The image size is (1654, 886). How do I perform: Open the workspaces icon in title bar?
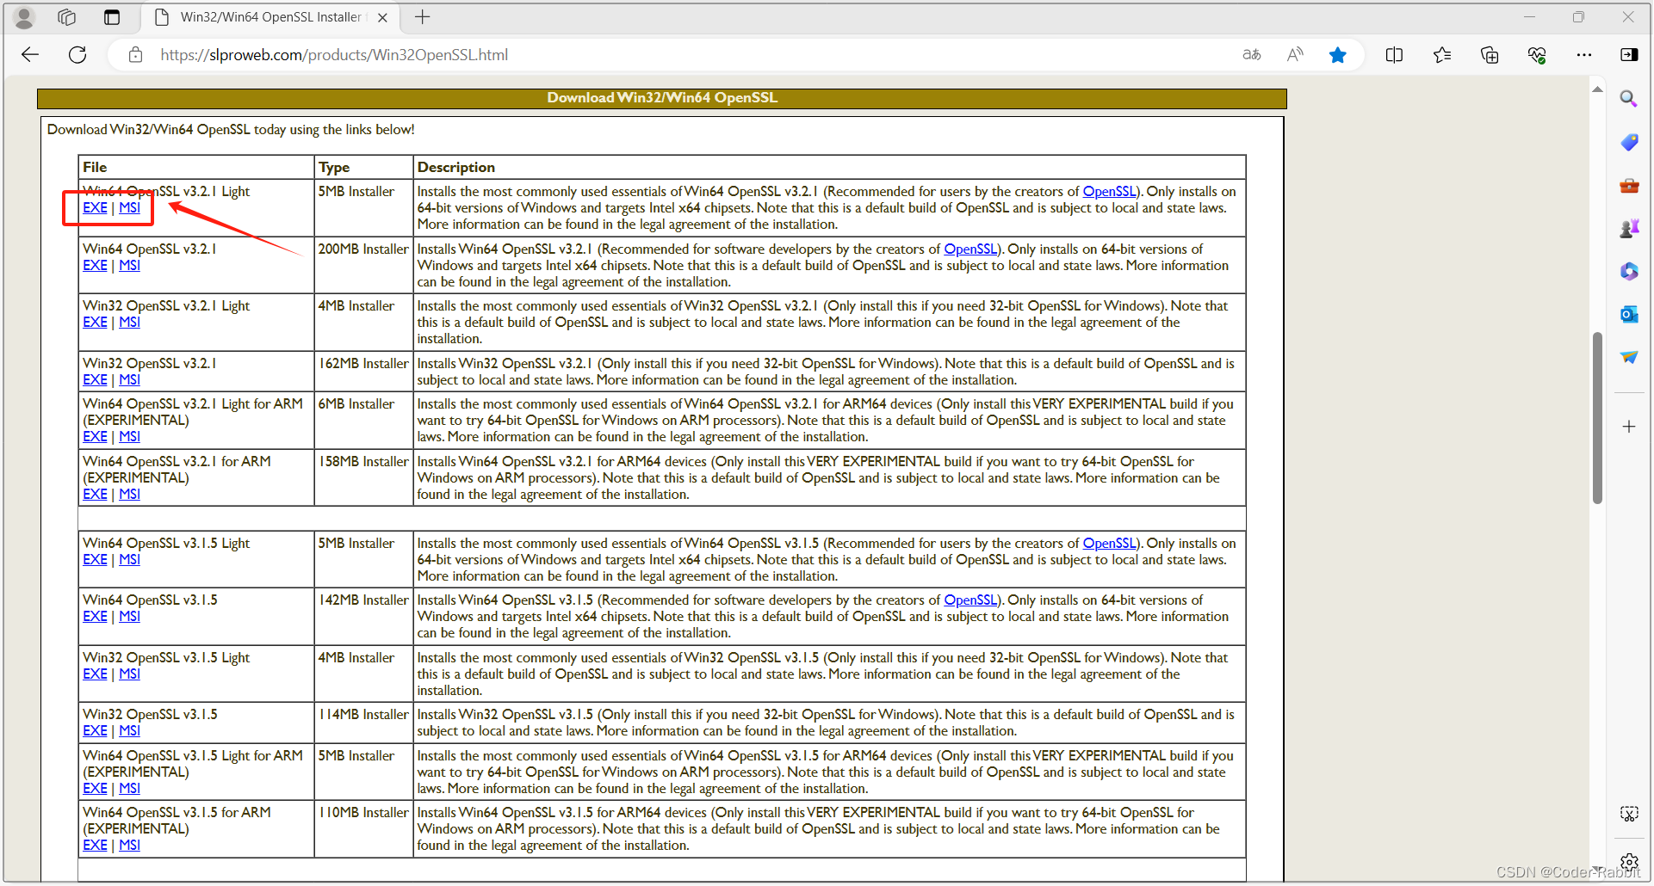66,17
